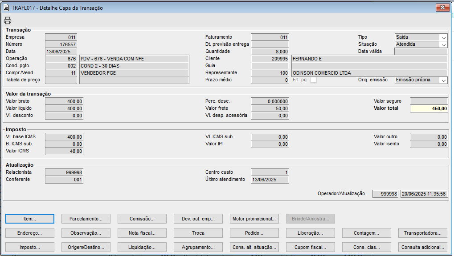Open the Liquidação... button
Screen dimensions: 454x256
142,247
